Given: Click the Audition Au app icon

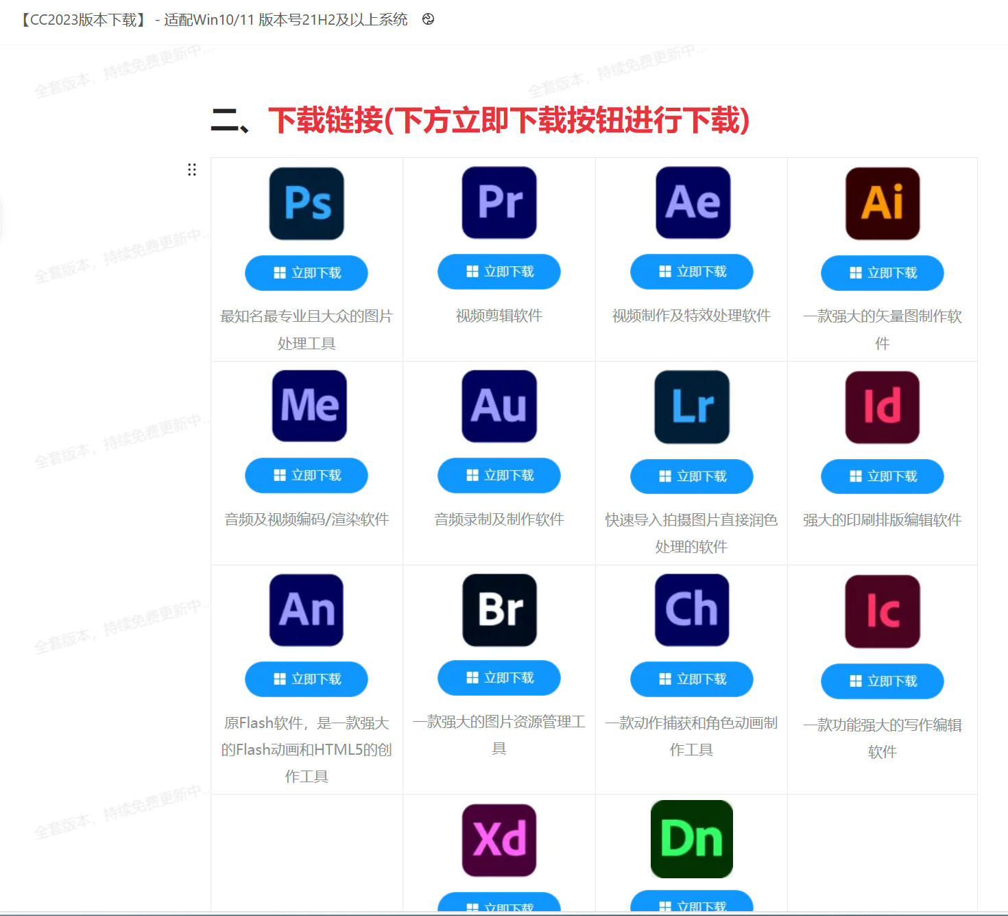Looking at the screenshot, I should (x=499, y=406).
